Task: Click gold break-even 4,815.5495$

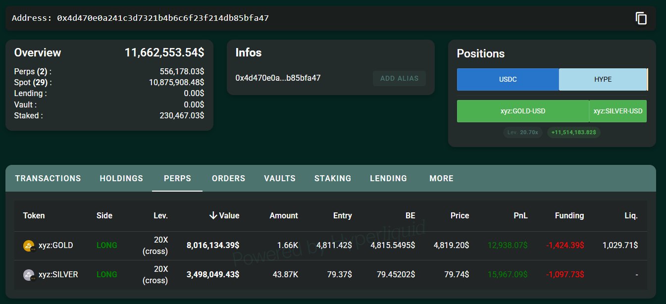Action: (x=392, y=246)
